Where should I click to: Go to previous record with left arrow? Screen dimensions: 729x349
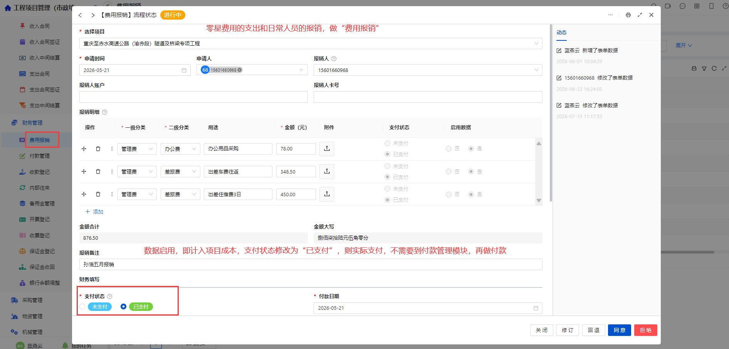tap(80, 15)
